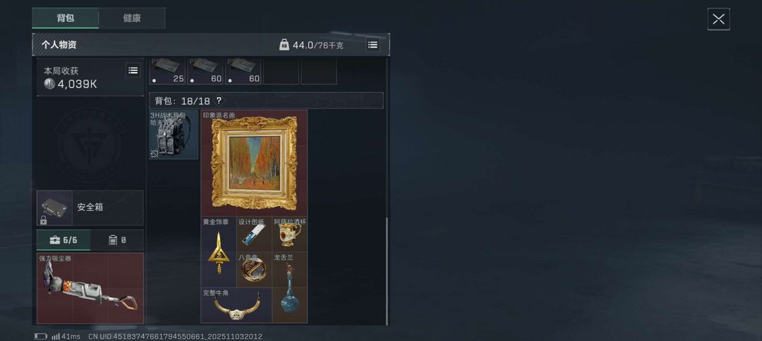Select the complete bull horn item
This screenshot has height=341, width=762.
point(236,306)
